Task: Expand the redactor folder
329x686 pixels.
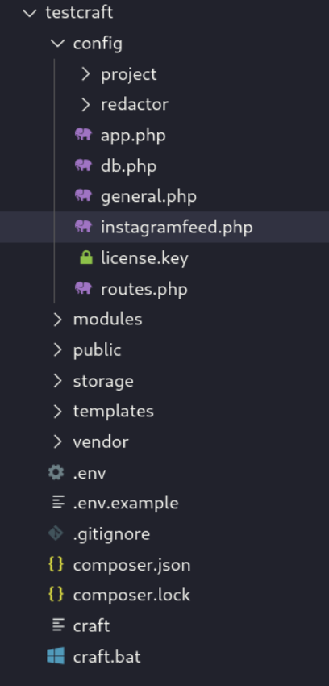Action: click(x=85, y=105)
